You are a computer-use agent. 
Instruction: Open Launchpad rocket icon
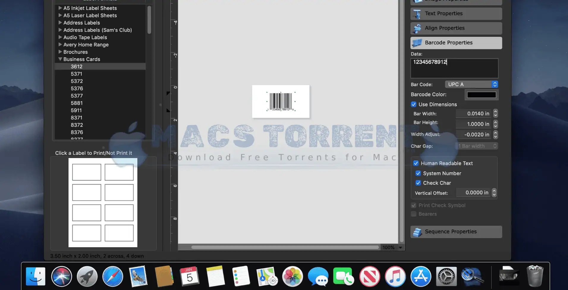(x=87, y=276)
